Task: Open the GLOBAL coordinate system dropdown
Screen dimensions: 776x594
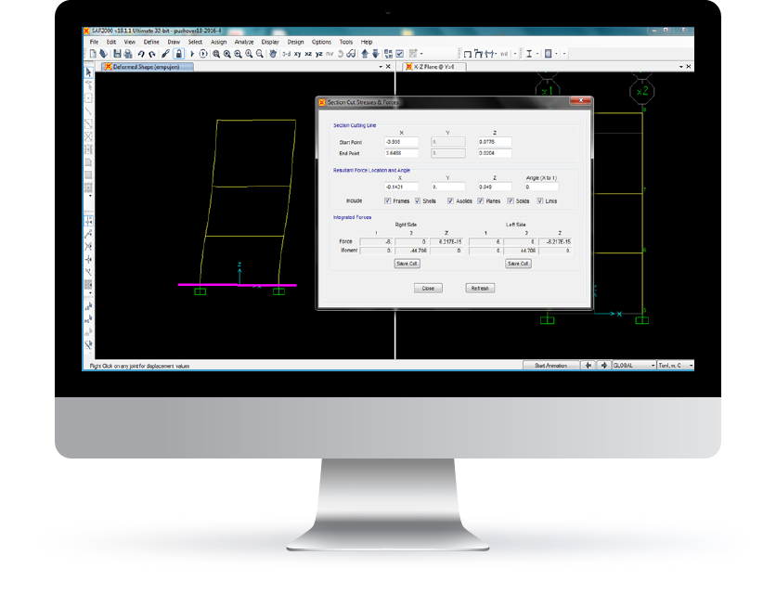Action: (635, 366)
